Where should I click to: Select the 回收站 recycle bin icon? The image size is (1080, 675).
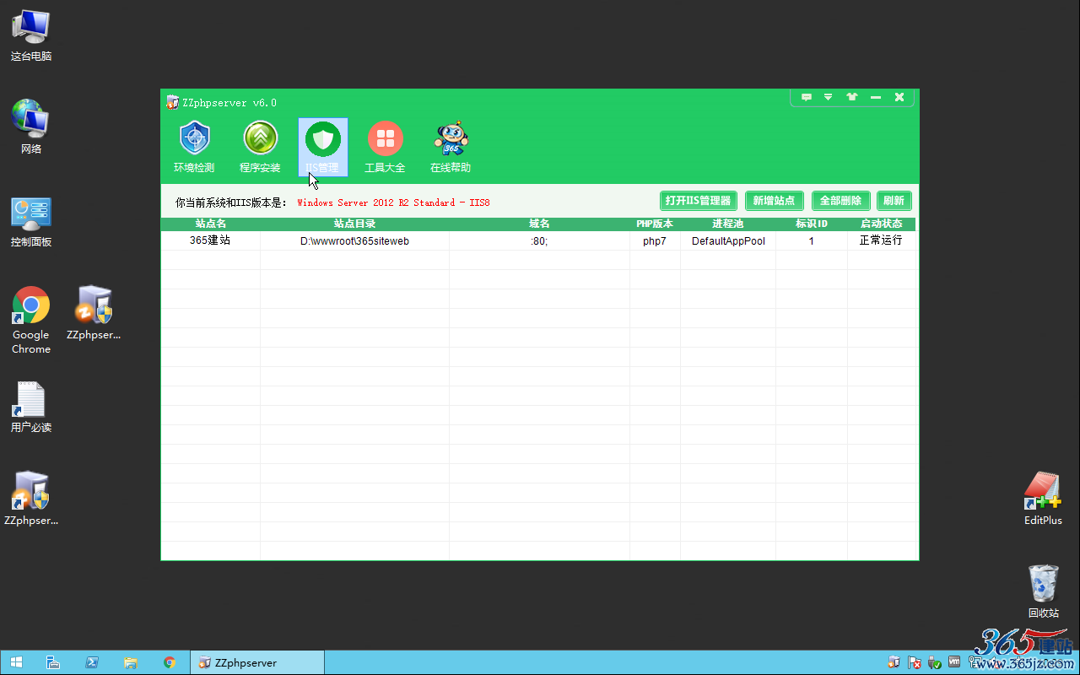(x=1043, y=592)
